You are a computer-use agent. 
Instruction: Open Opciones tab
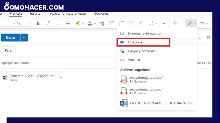coord(101,14)
